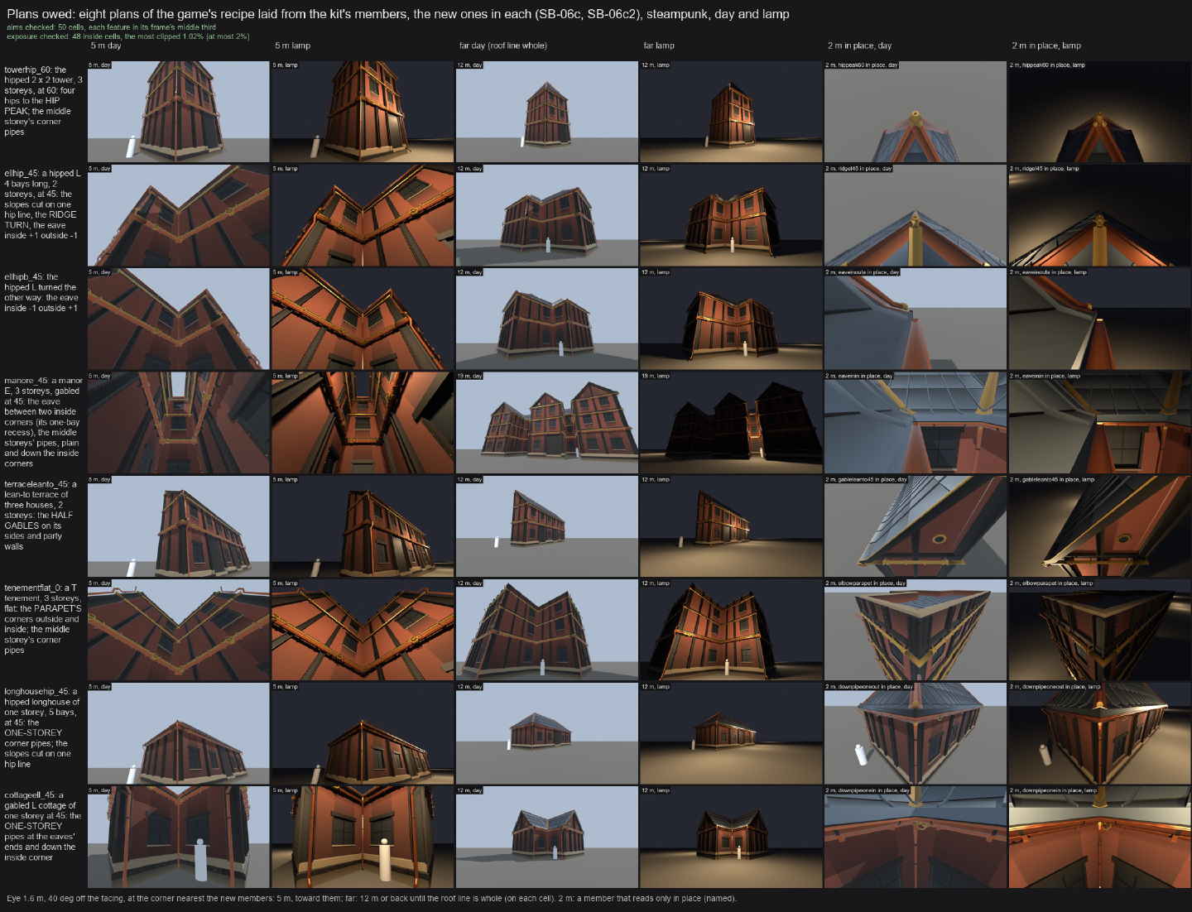Select the eaveinin in place, day thumbnail
The width and height of the screenshot is (1192, 912).
point(916,423)
